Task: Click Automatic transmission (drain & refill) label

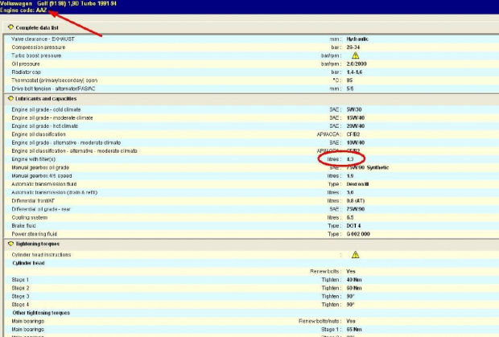Action: pyautogui.click(x=55, y=192)
